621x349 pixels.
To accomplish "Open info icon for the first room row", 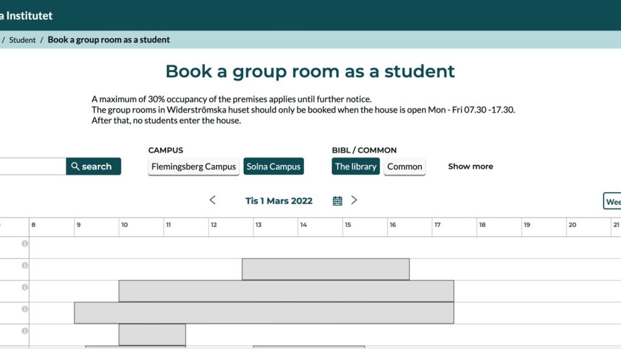I will tap(25, 244).
